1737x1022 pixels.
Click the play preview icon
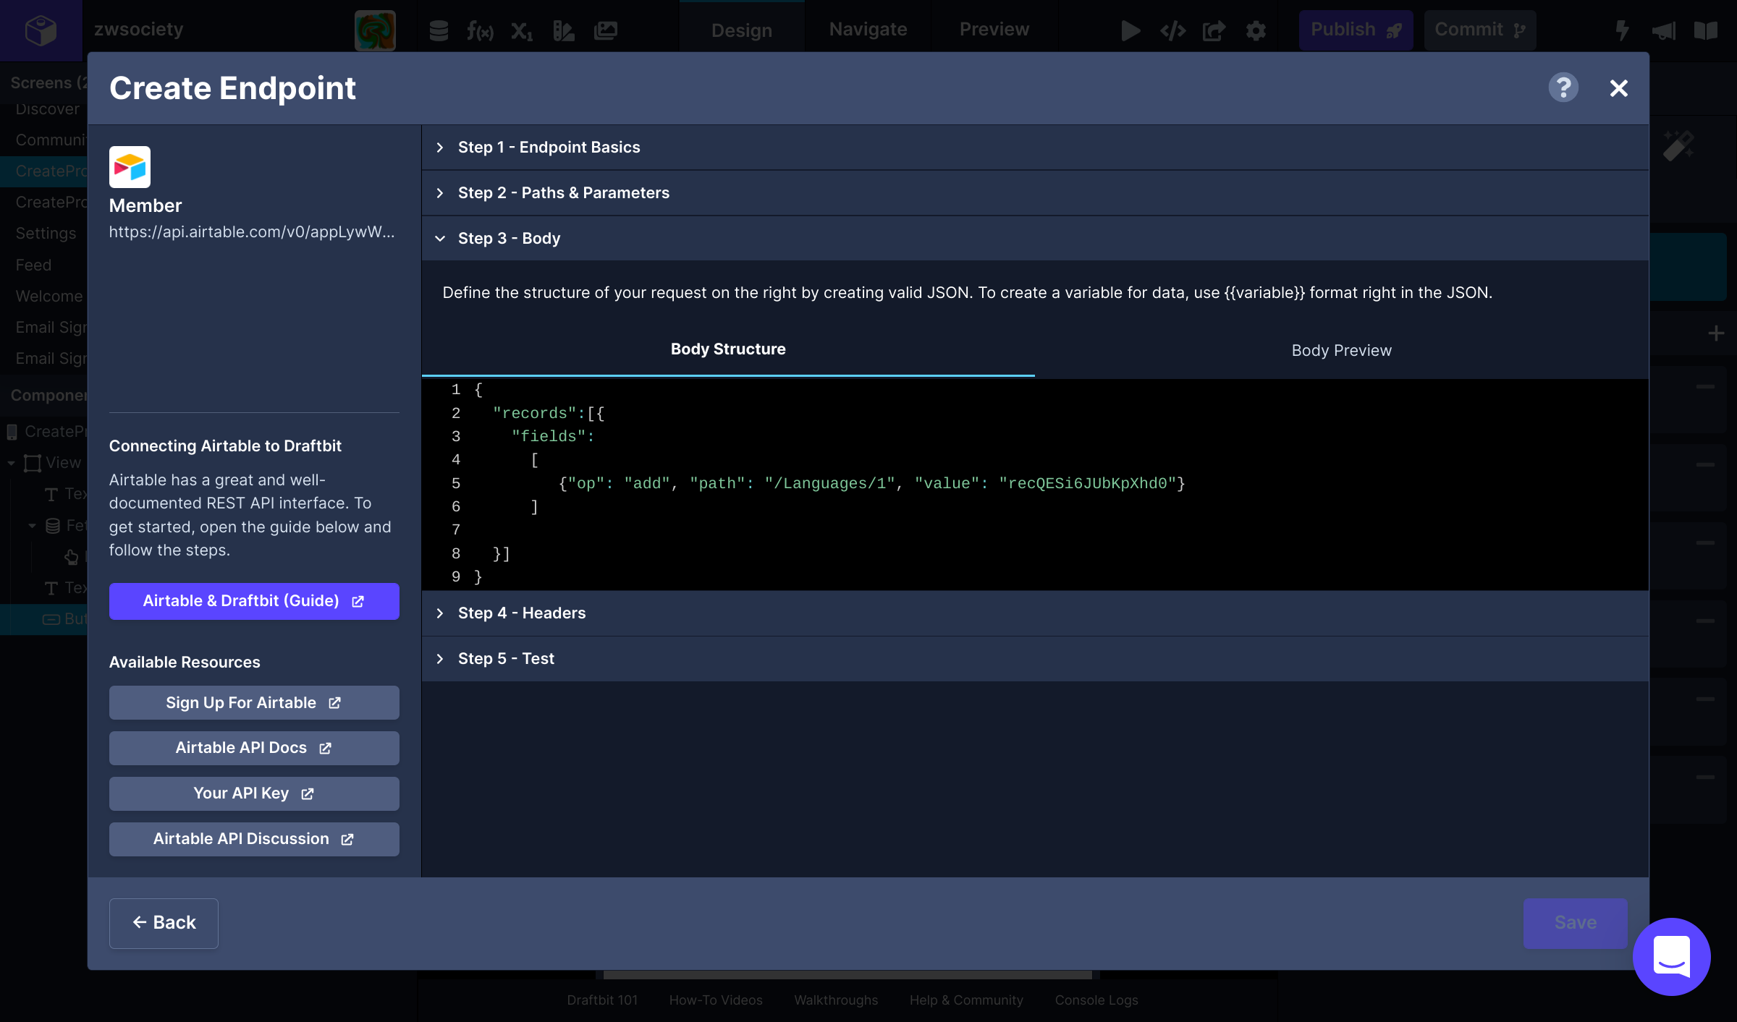tap(1130, 30)
